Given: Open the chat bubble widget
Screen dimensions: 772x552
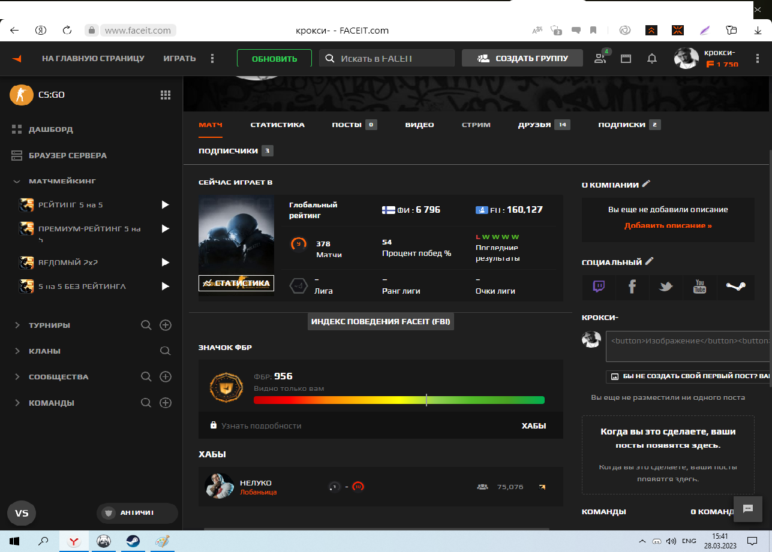Looking at the screenshot, I should pyautogui.click(x=748, y=508).
